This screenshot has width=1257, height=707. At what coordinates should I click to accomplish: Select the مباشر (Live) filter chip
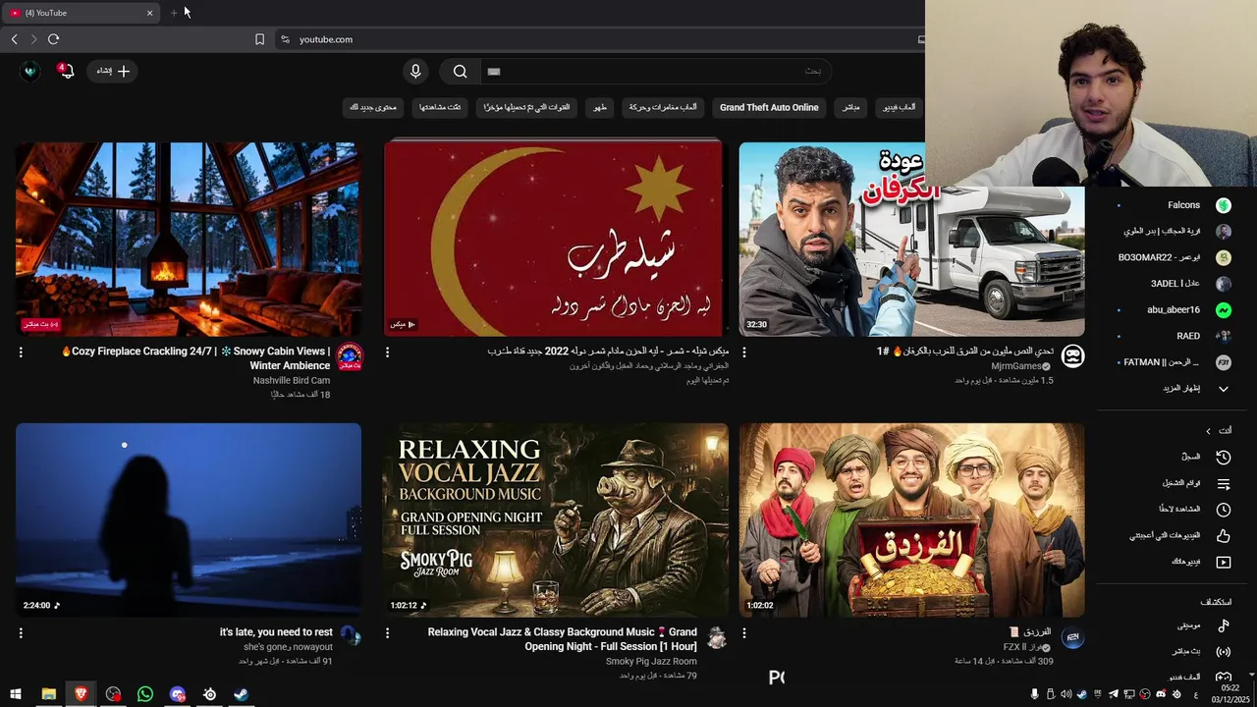coord(851,107)
